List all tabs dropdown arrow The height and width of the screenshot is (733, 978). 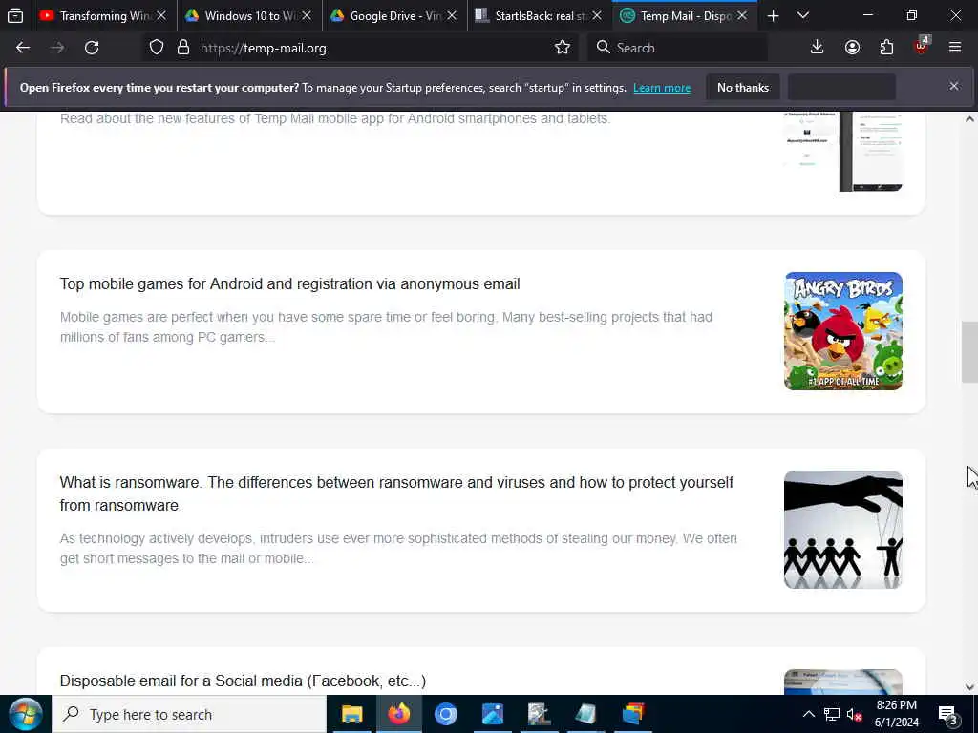pyautogui.click(x=803, y=15)
